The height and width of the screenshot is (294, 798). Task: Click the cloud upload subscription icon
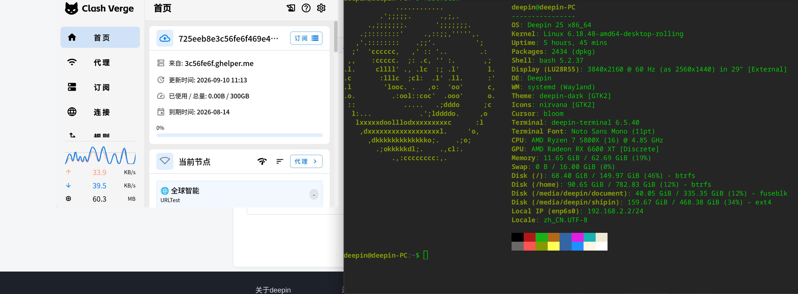(165, 38)
